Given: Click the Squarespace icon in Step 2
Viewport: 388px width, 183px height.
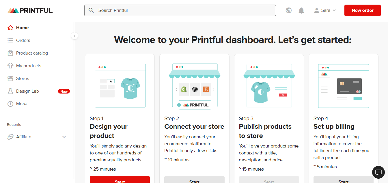Looking at the screenshot, I should click(x=195, y=89).
